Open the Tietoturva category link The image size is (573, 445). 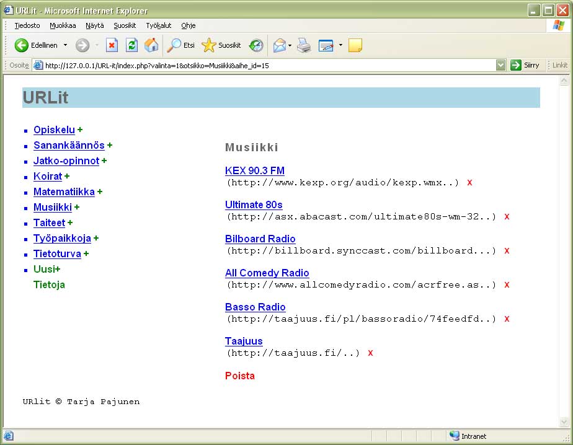pyautogui.click(x=57, y=253)
